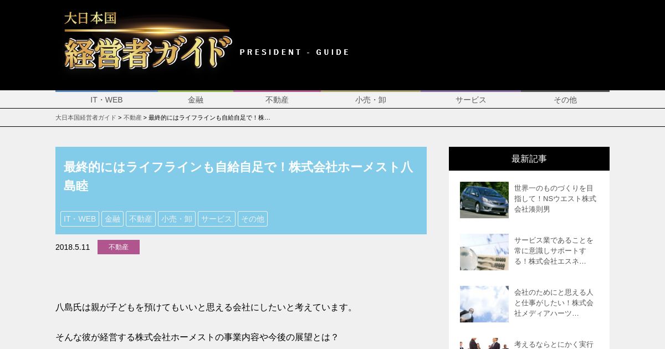Click paragraph starting 八島氏は親が子どもを預けても
This screenshot has width=665, height=349.
tap(205, 307)
